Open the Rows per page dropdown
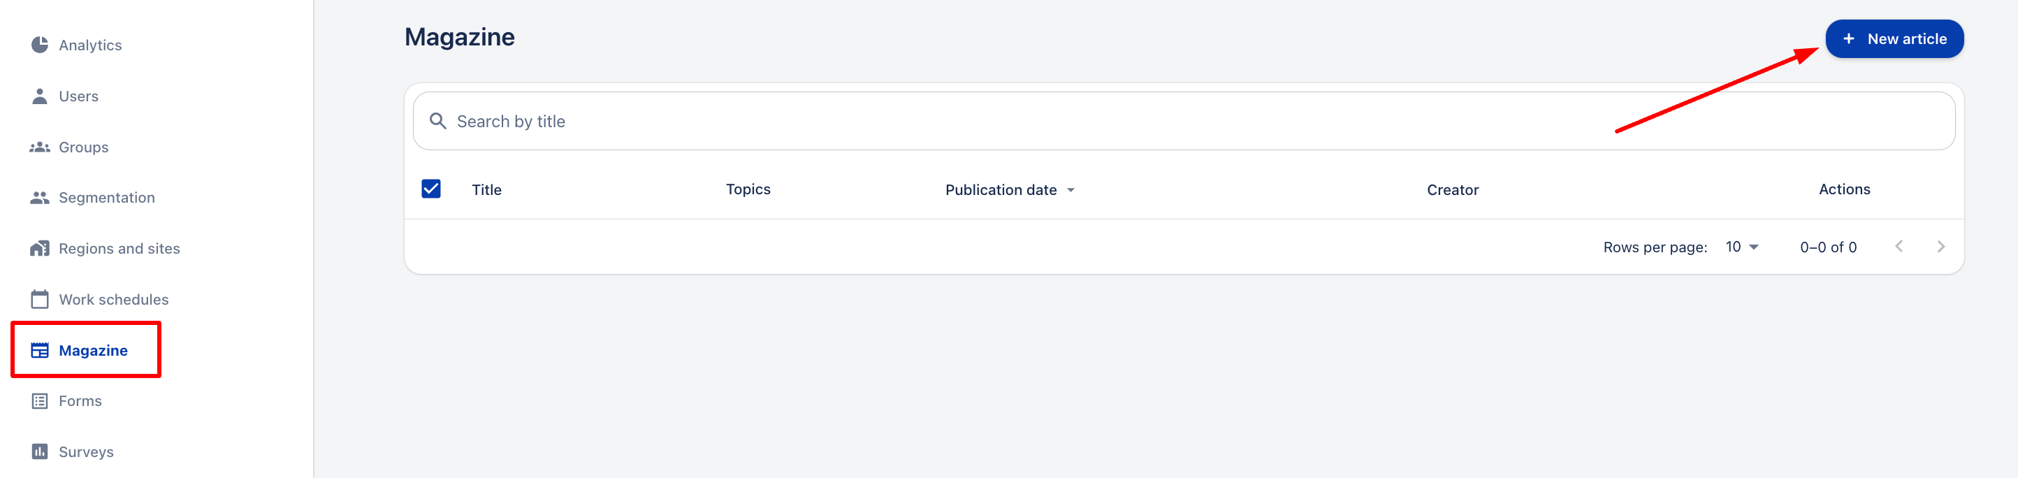The width and height of the screenshot is (2018, 478). (x=1741, y=247)
